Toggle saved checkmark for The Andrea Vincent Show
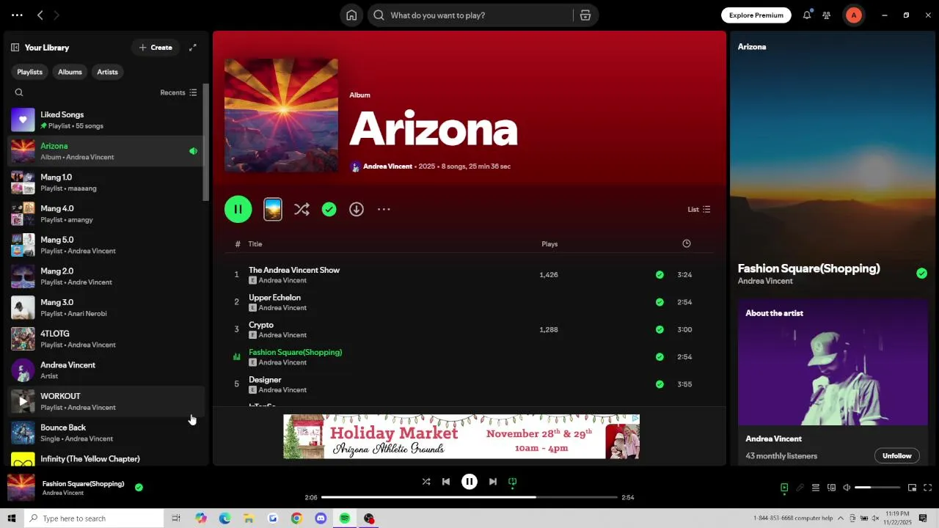Image resolution: width=939 pixels, height=528 pixels. click(x=660, y=275)
